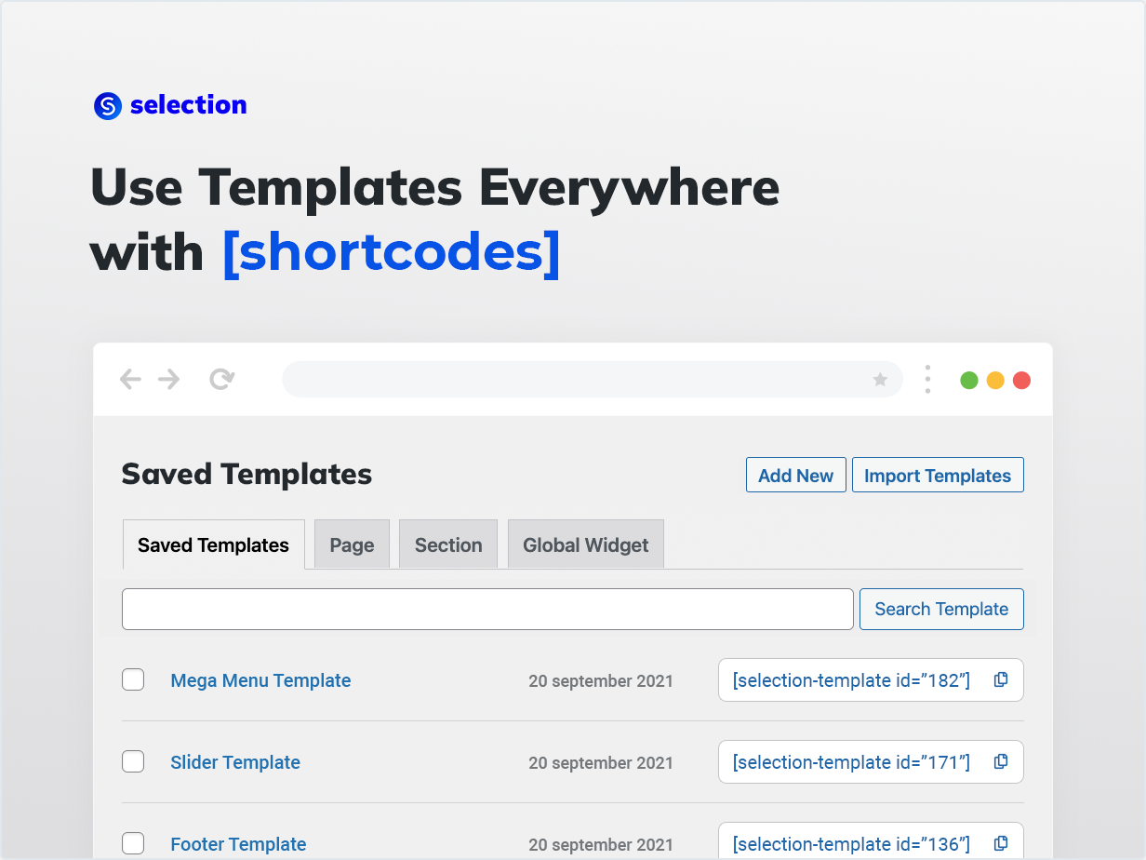Reload the page with refresh icon
The image size is (1146, 860).
pyautogui.click(x=221, y=380)
